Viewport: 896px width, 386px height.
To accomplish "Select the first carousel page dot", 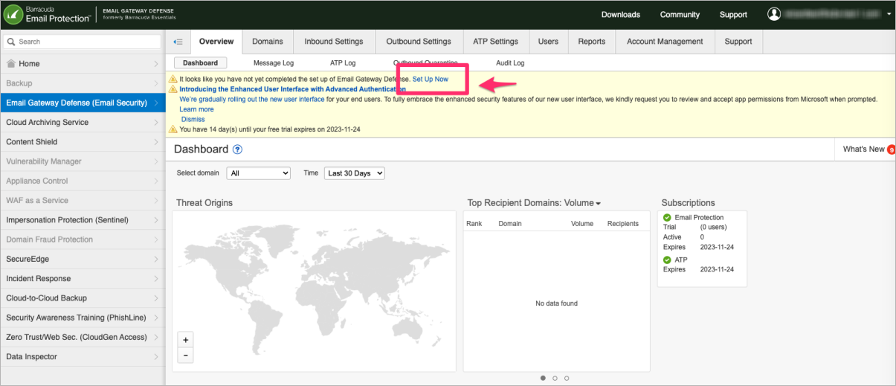I will [x=543, y=378].
